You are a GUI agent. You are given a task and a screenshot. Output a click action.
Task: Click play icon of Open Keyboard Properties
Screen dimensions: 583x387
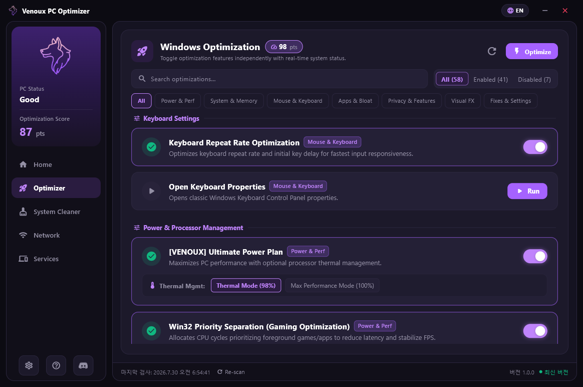click(151, 191)
